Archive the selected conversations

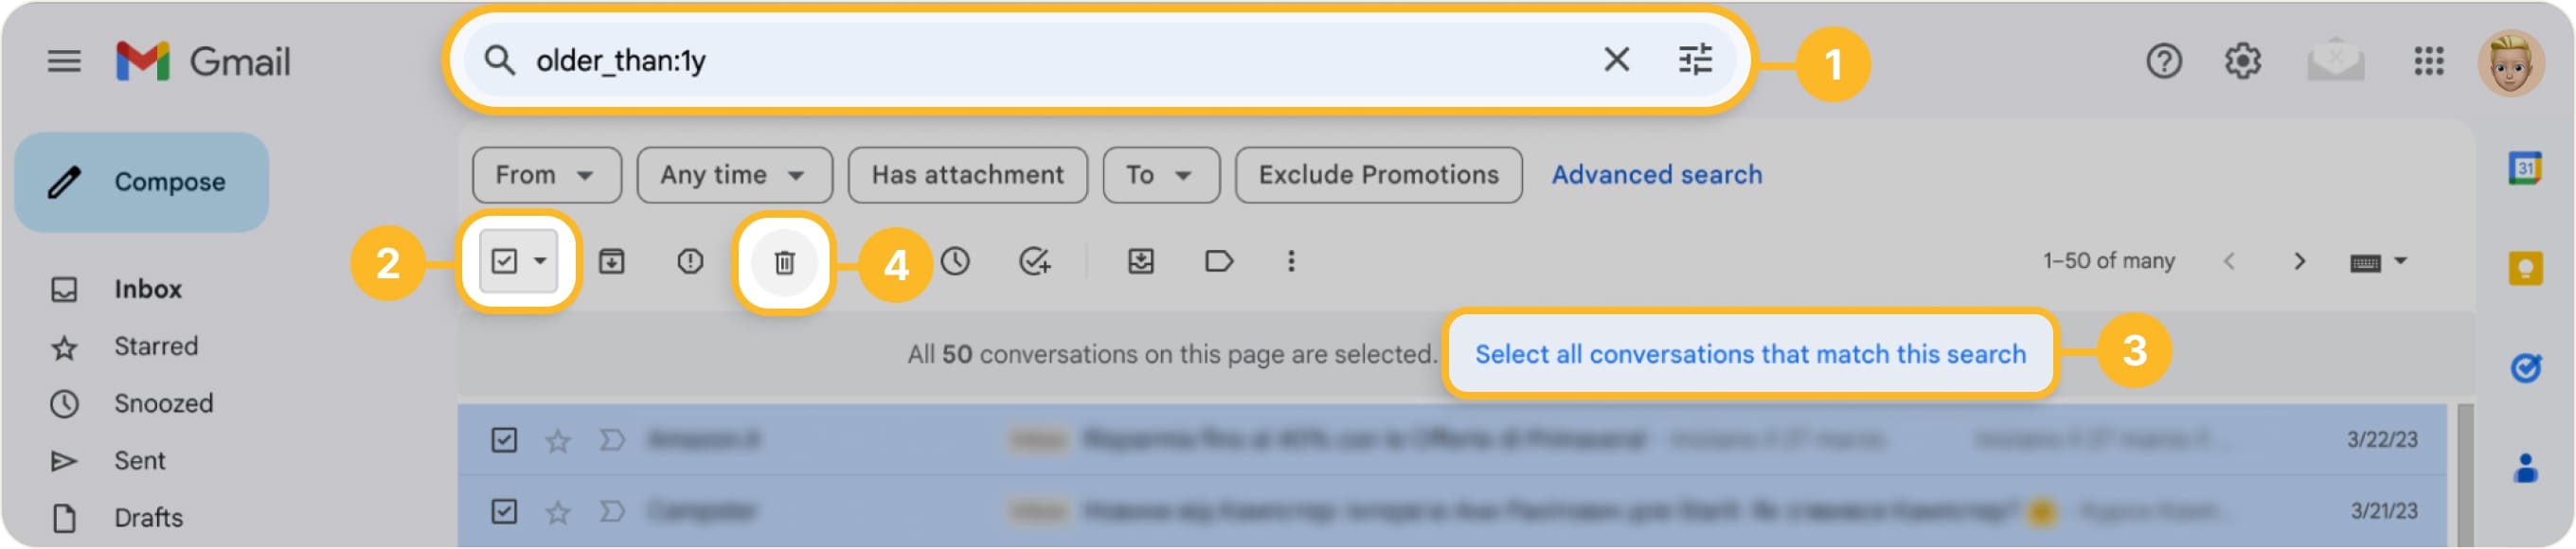tap(612, 261)
